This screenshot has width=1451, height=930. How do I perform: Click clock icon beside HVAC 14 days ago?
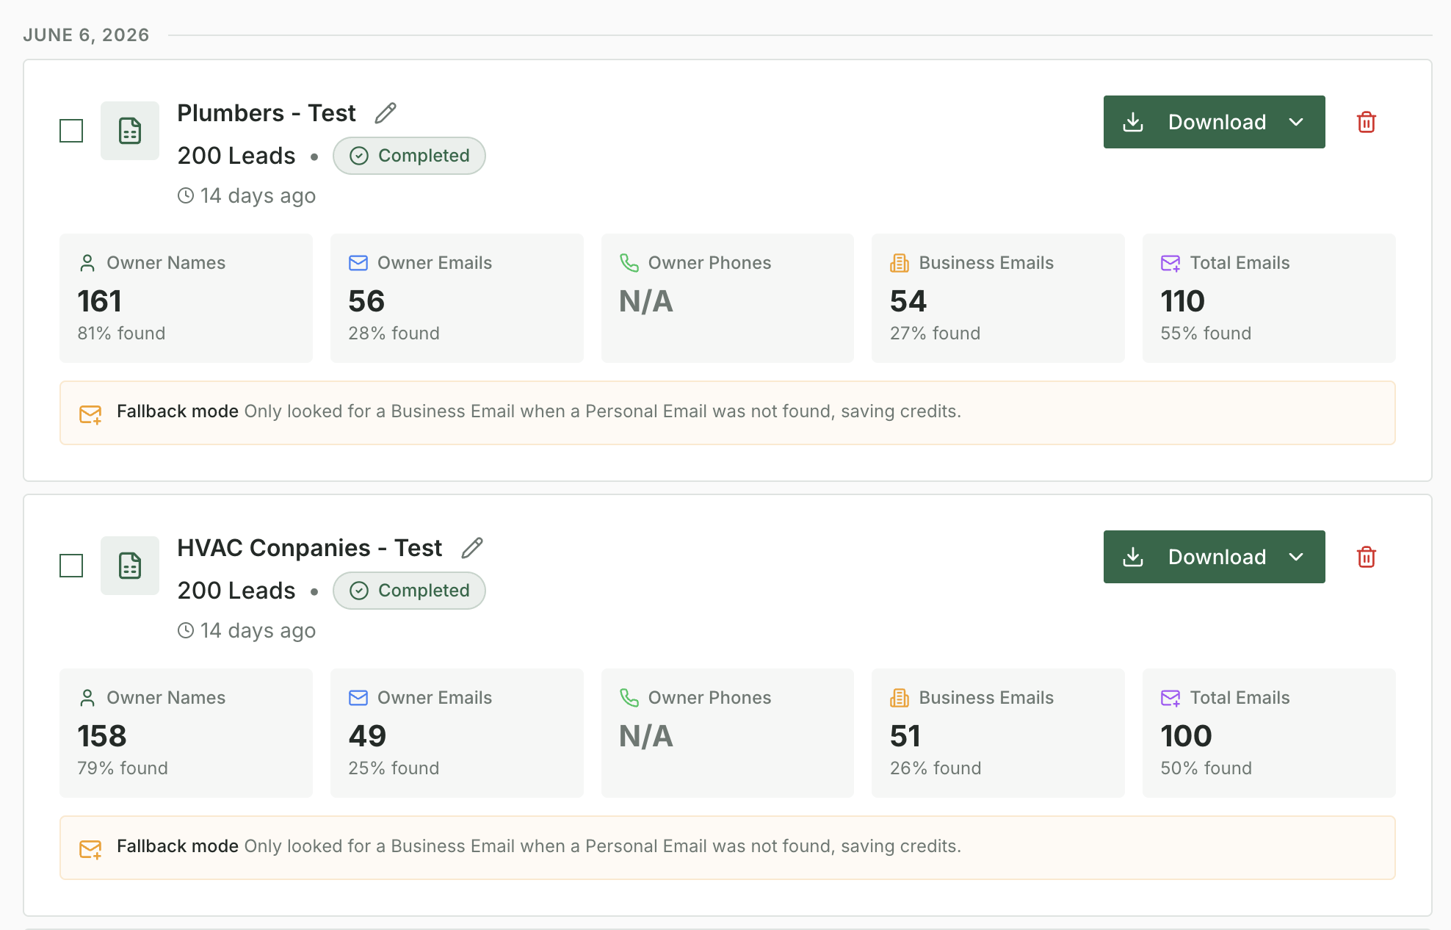point(186,630)
